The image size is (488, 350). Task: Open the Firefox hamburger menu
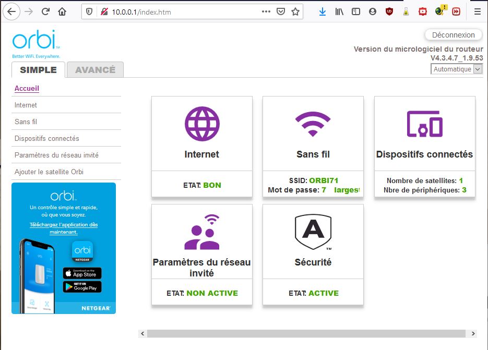click(x=477, y=11)
